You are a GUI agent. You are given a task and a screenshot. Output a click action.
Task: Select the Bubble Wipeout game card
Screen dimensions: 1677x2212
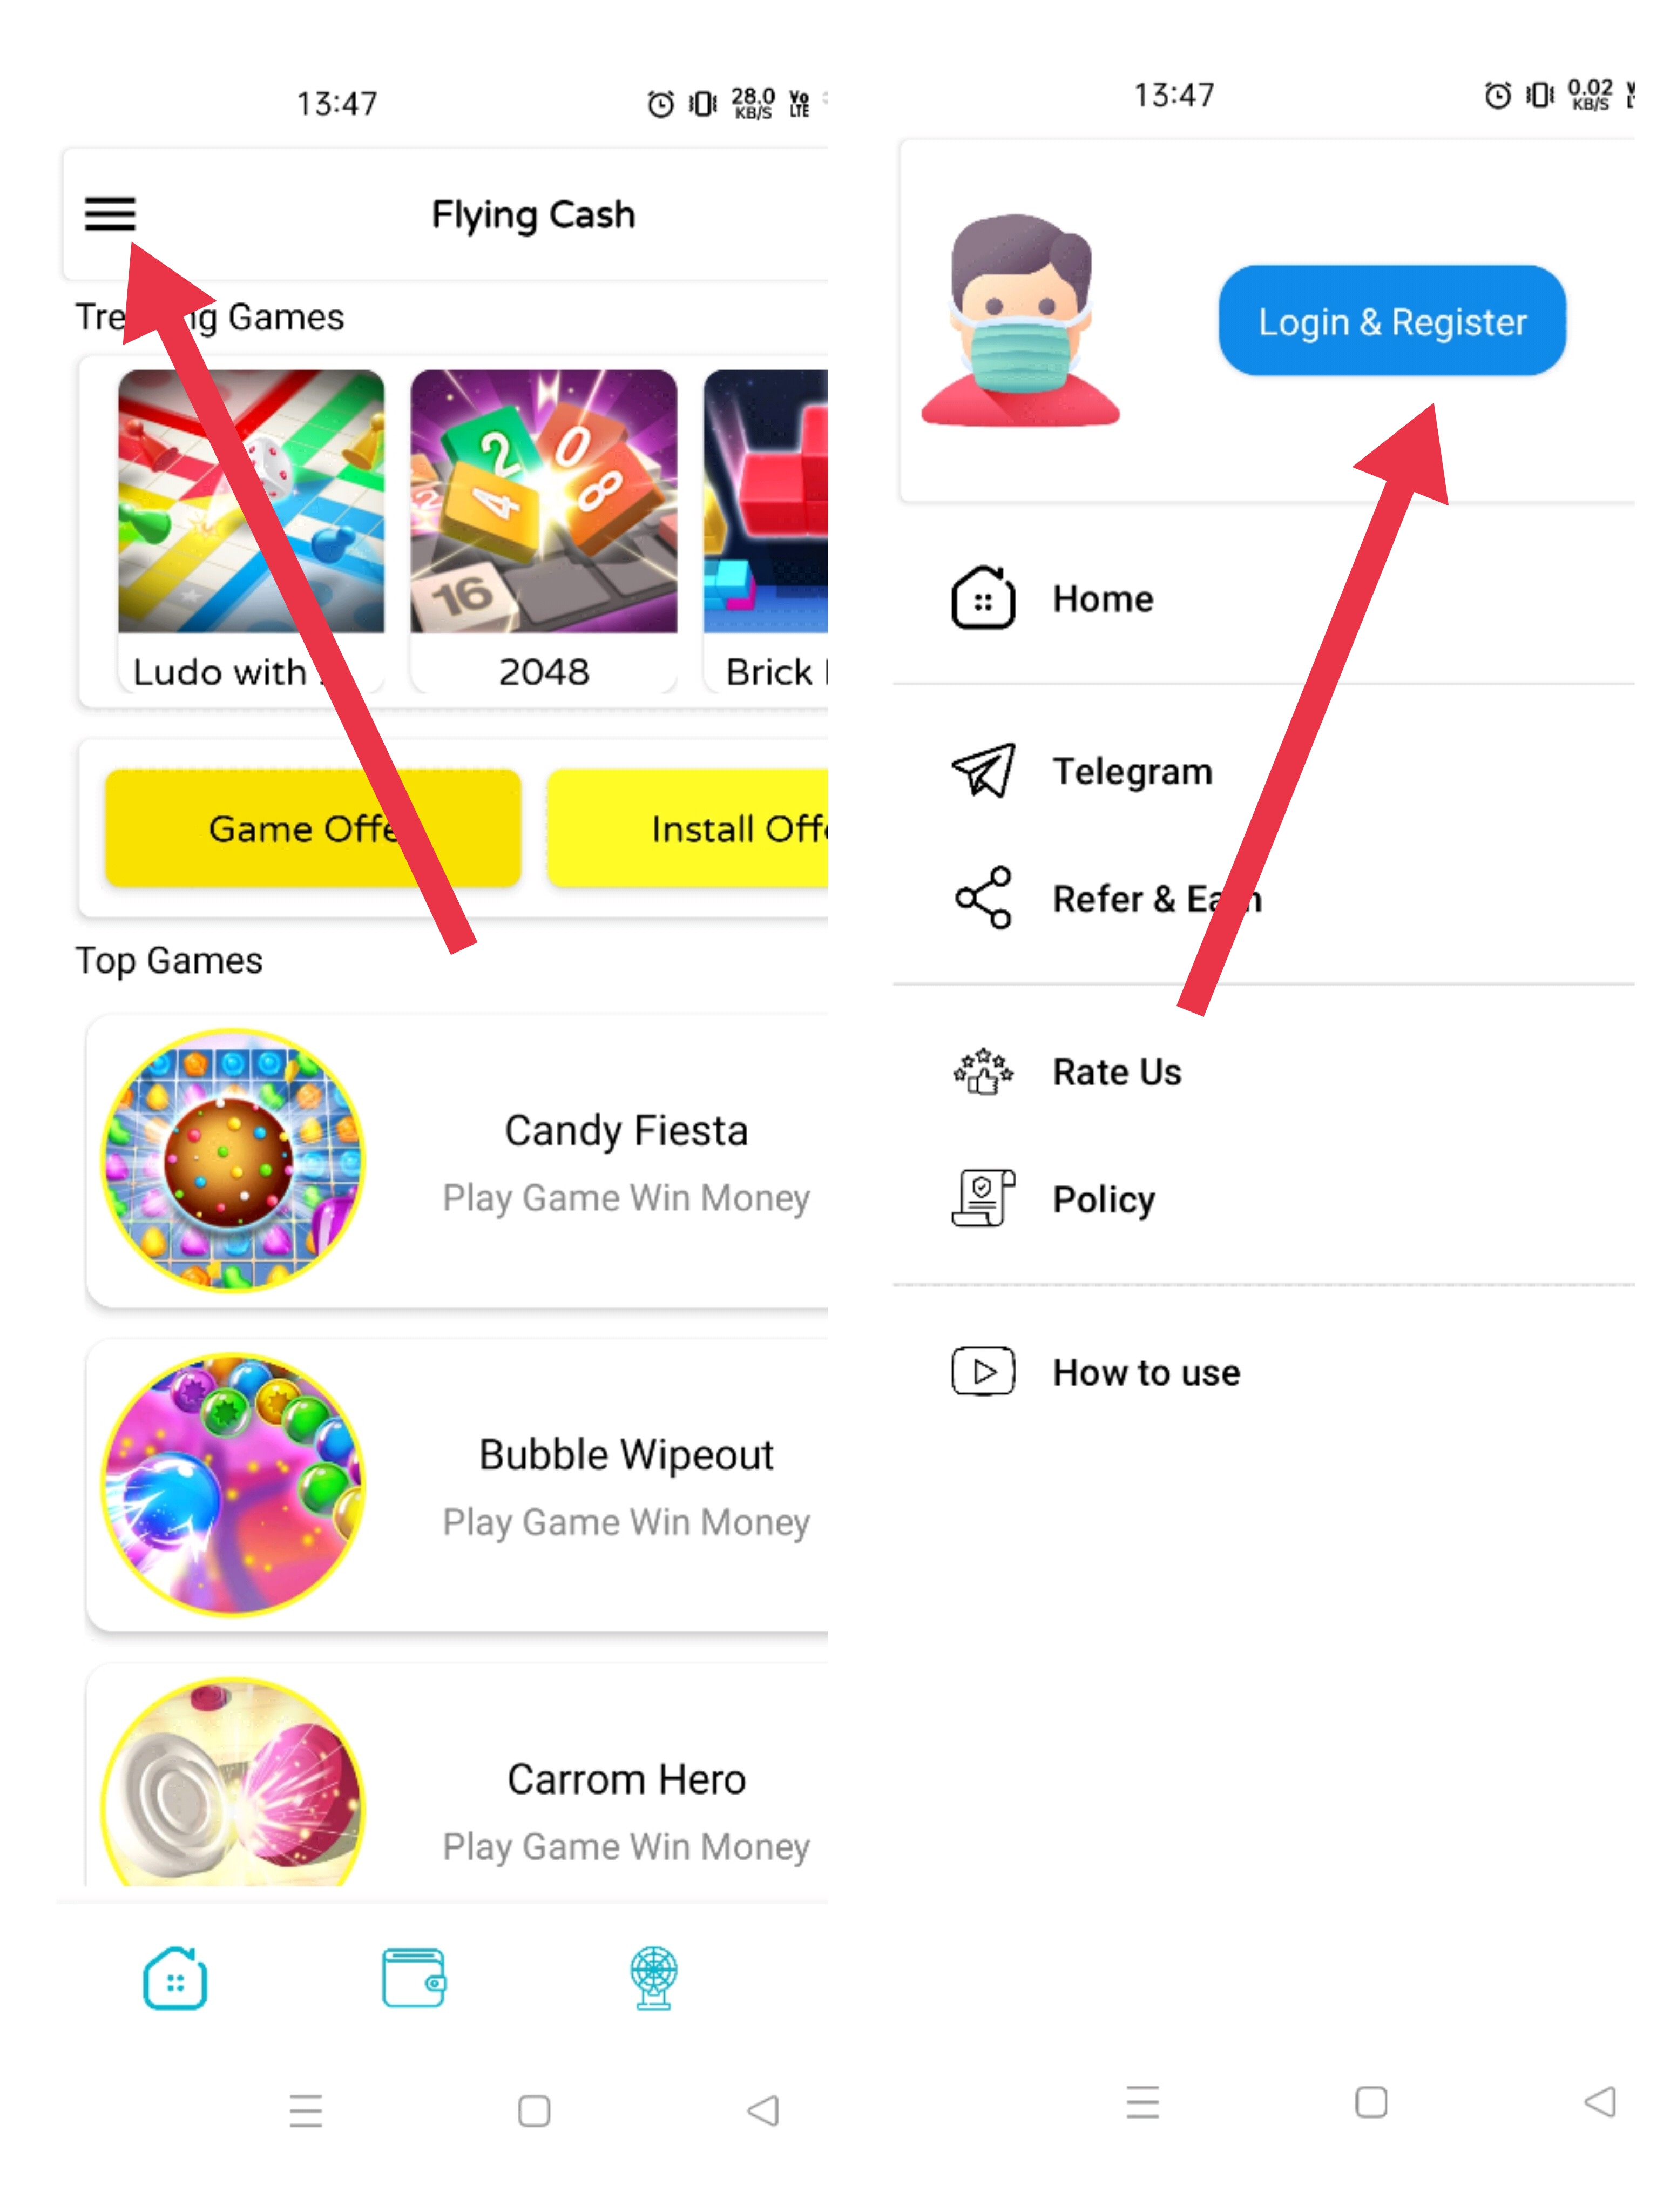pyautogui.click(x=458, y=1485)
